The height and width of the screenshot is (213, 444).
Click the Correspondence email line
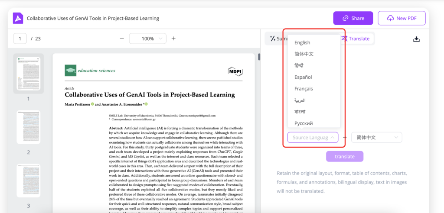click(132, 119)
